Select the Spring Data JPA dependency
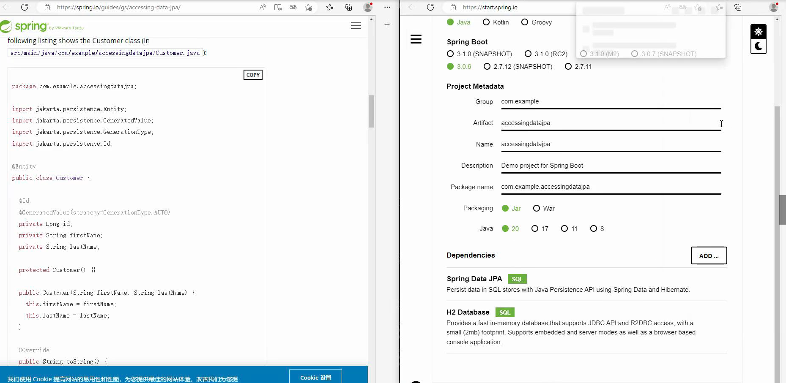The width and height of the screenshot is (786, 383). click(x=587, y=284)
